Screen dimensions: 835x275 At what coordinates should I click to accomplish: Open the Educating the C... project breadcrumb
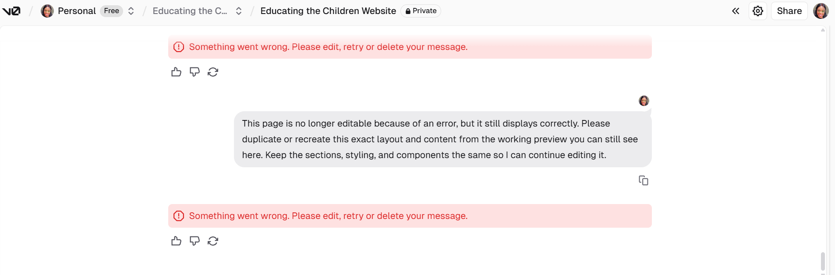pos(190,11)
